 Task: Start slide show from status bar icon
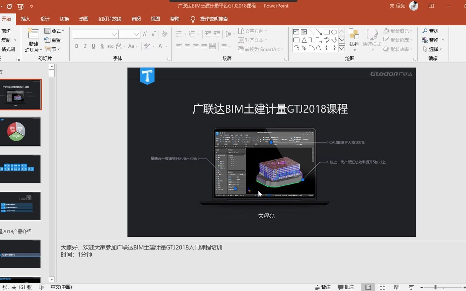pos(411,287)
